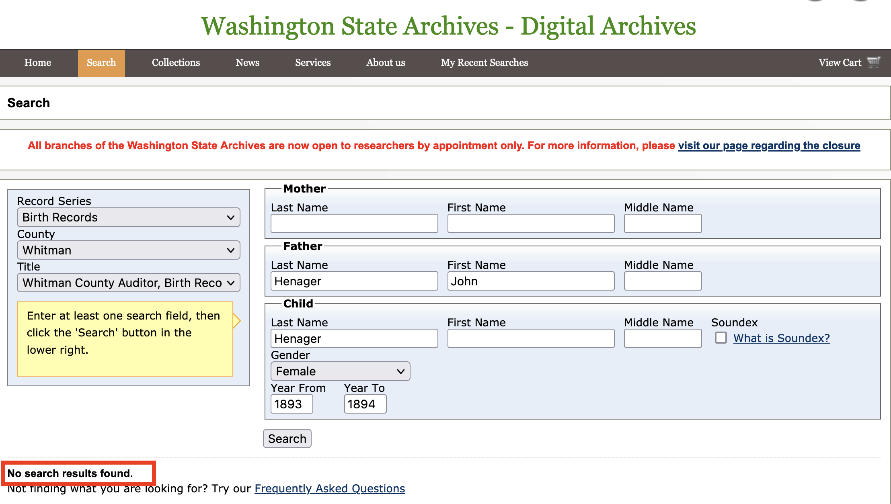
Task: Open My Recent Searches
Action: (484, 63)
